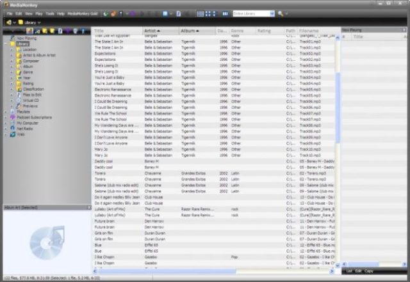Open the Copy menu under Now Playing
Image resolution: width=410 pixels, height=282 pixels.
(369, 271)
